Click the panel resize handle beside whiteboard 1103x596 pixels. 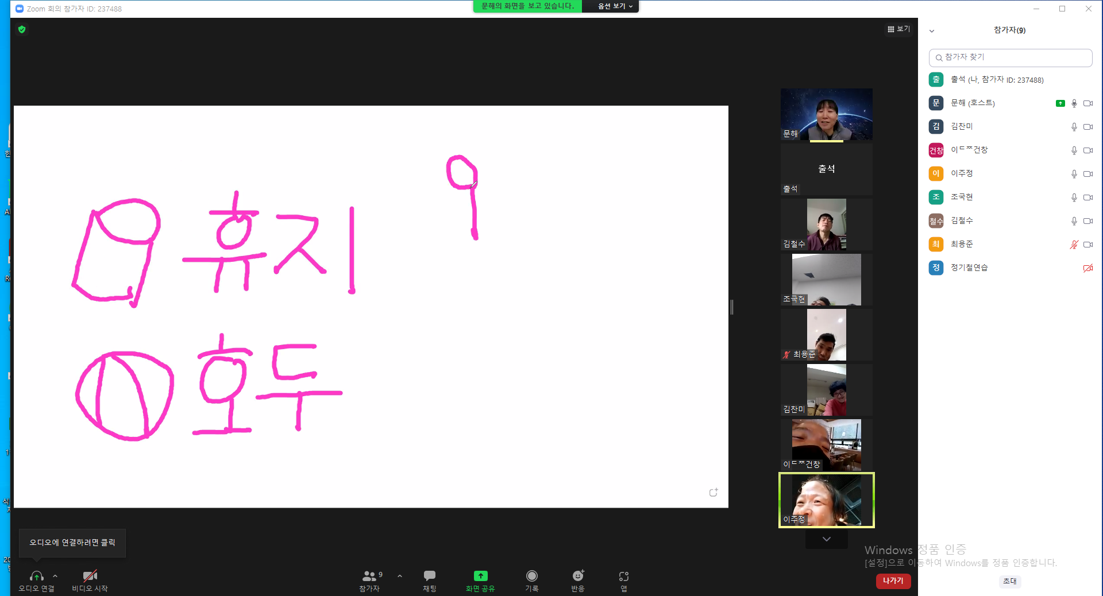[x=732, y=307]
